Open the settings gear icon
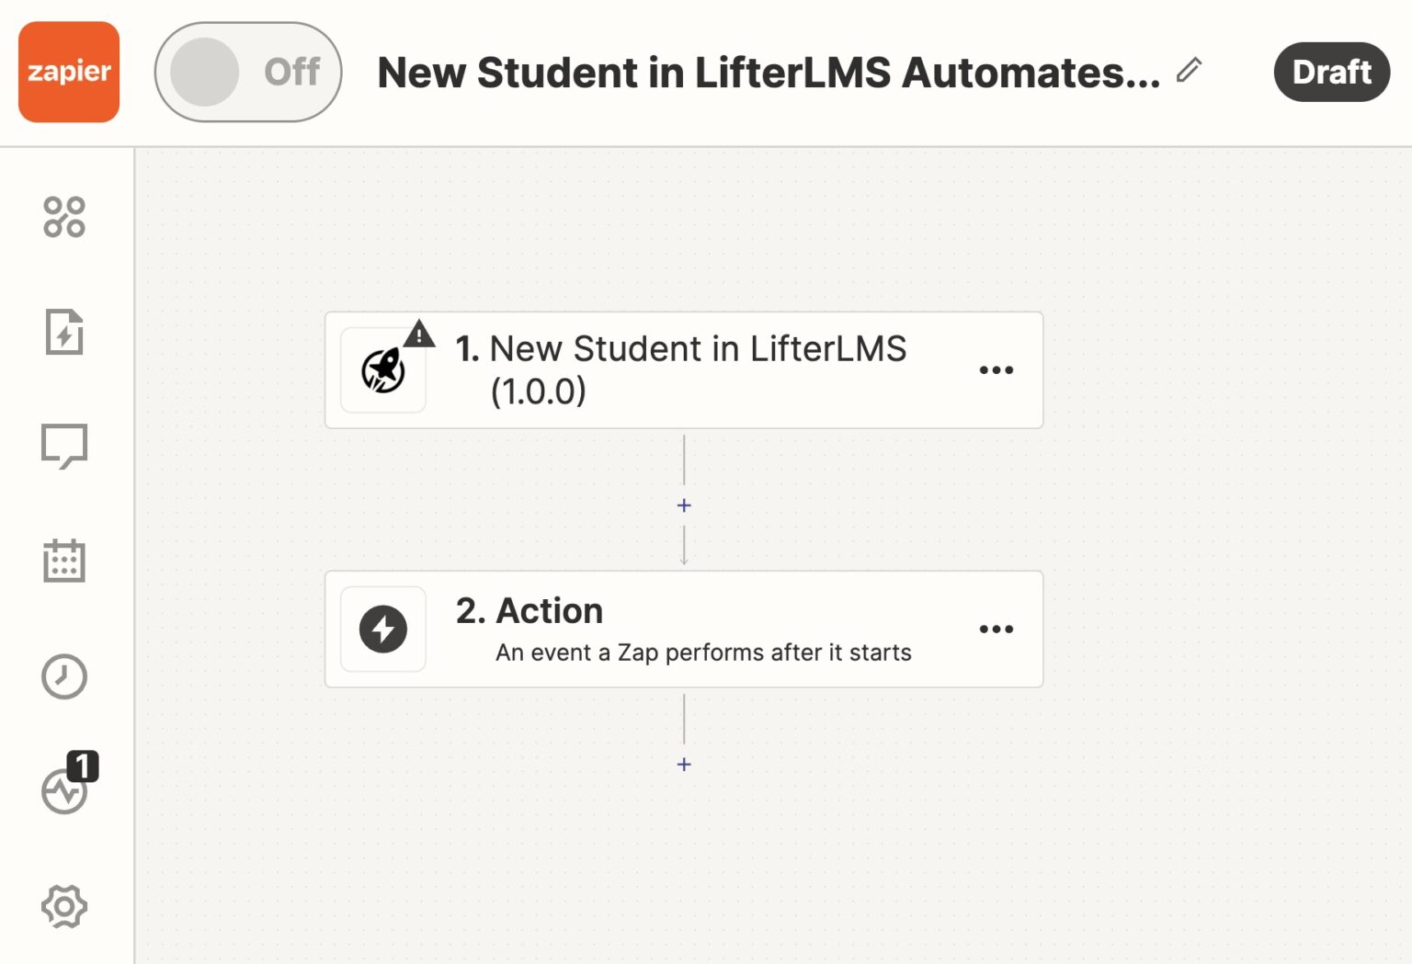This screenshot has width=1412, height=964. click(x=63, y=906)
